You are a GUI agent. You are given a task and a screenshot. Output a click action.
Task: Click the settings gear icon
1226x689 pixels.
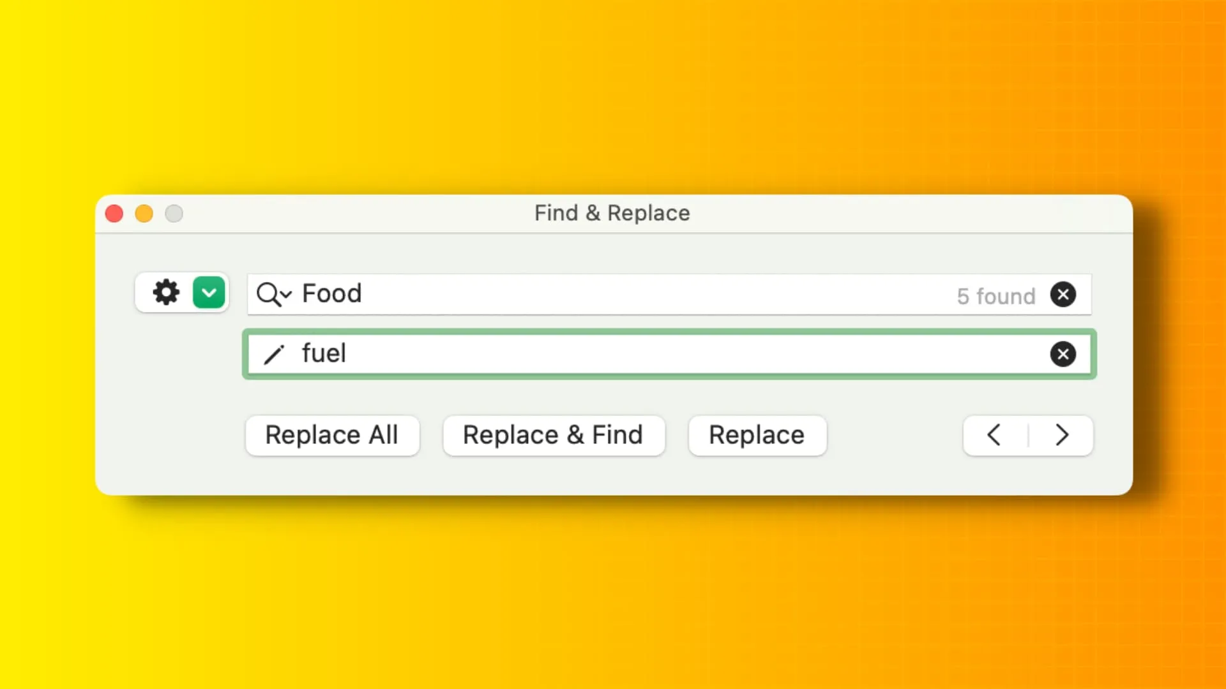pyautogui.click(x=166, y=293)
